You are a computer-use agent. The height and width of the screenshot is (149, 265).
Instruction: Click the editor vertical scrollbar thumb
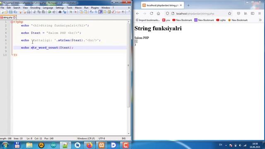click(x=128, y=65)
